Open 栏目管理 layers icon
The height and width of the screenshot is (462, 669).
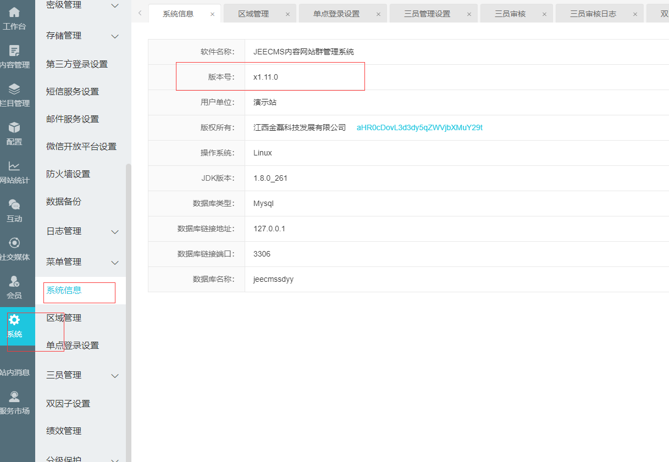(x=14, y=90)
